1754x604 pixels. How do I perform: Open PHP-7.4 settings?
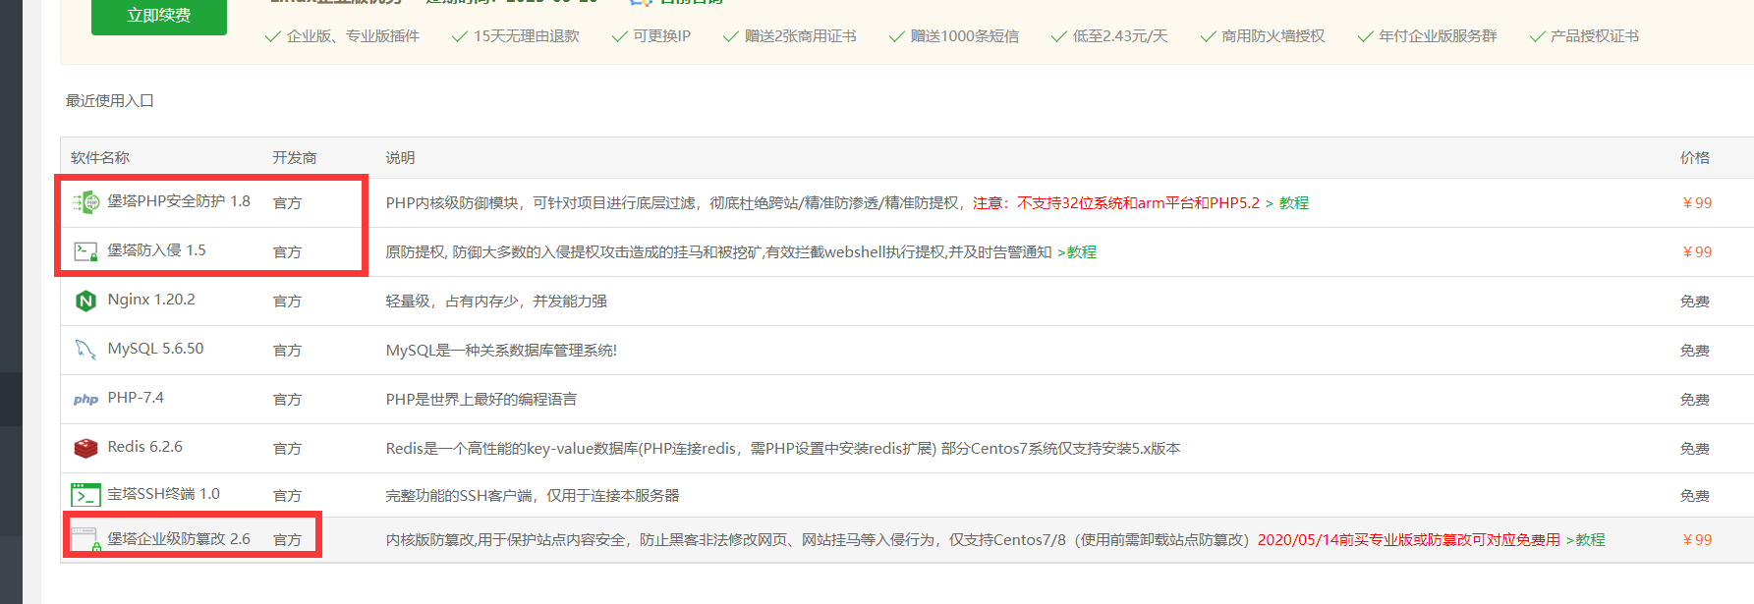click(136, 398)
